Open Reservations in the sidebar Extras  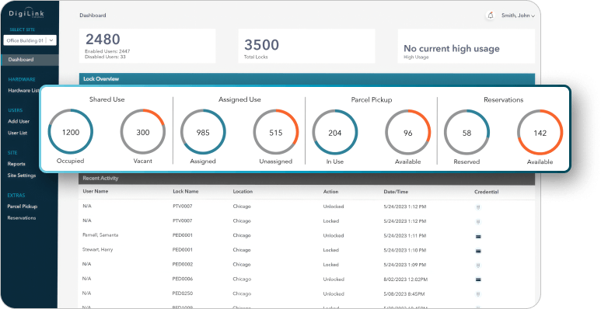[22, 218]
